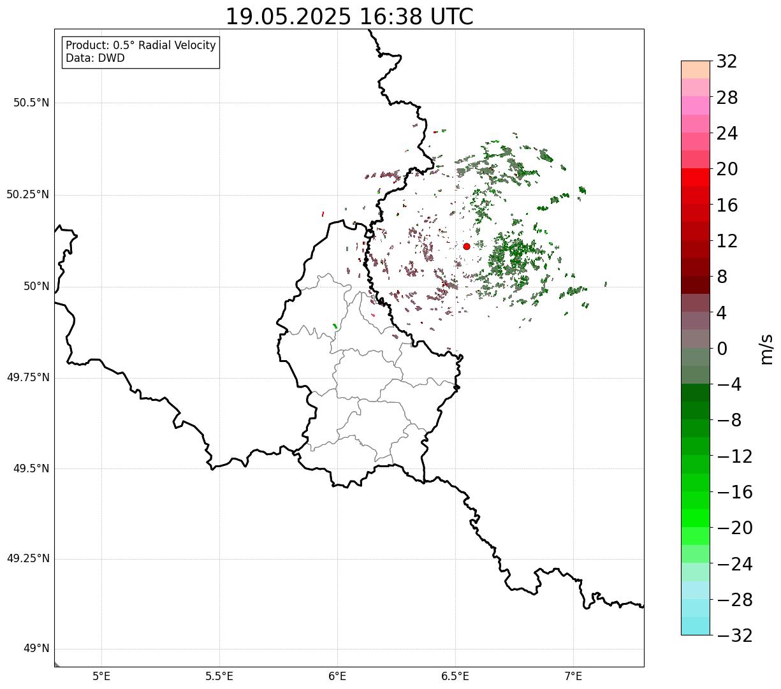The height and width of the screenshot is (689, 781).
Task: Click the colorbar tick label 32
Action: (727, 62)
